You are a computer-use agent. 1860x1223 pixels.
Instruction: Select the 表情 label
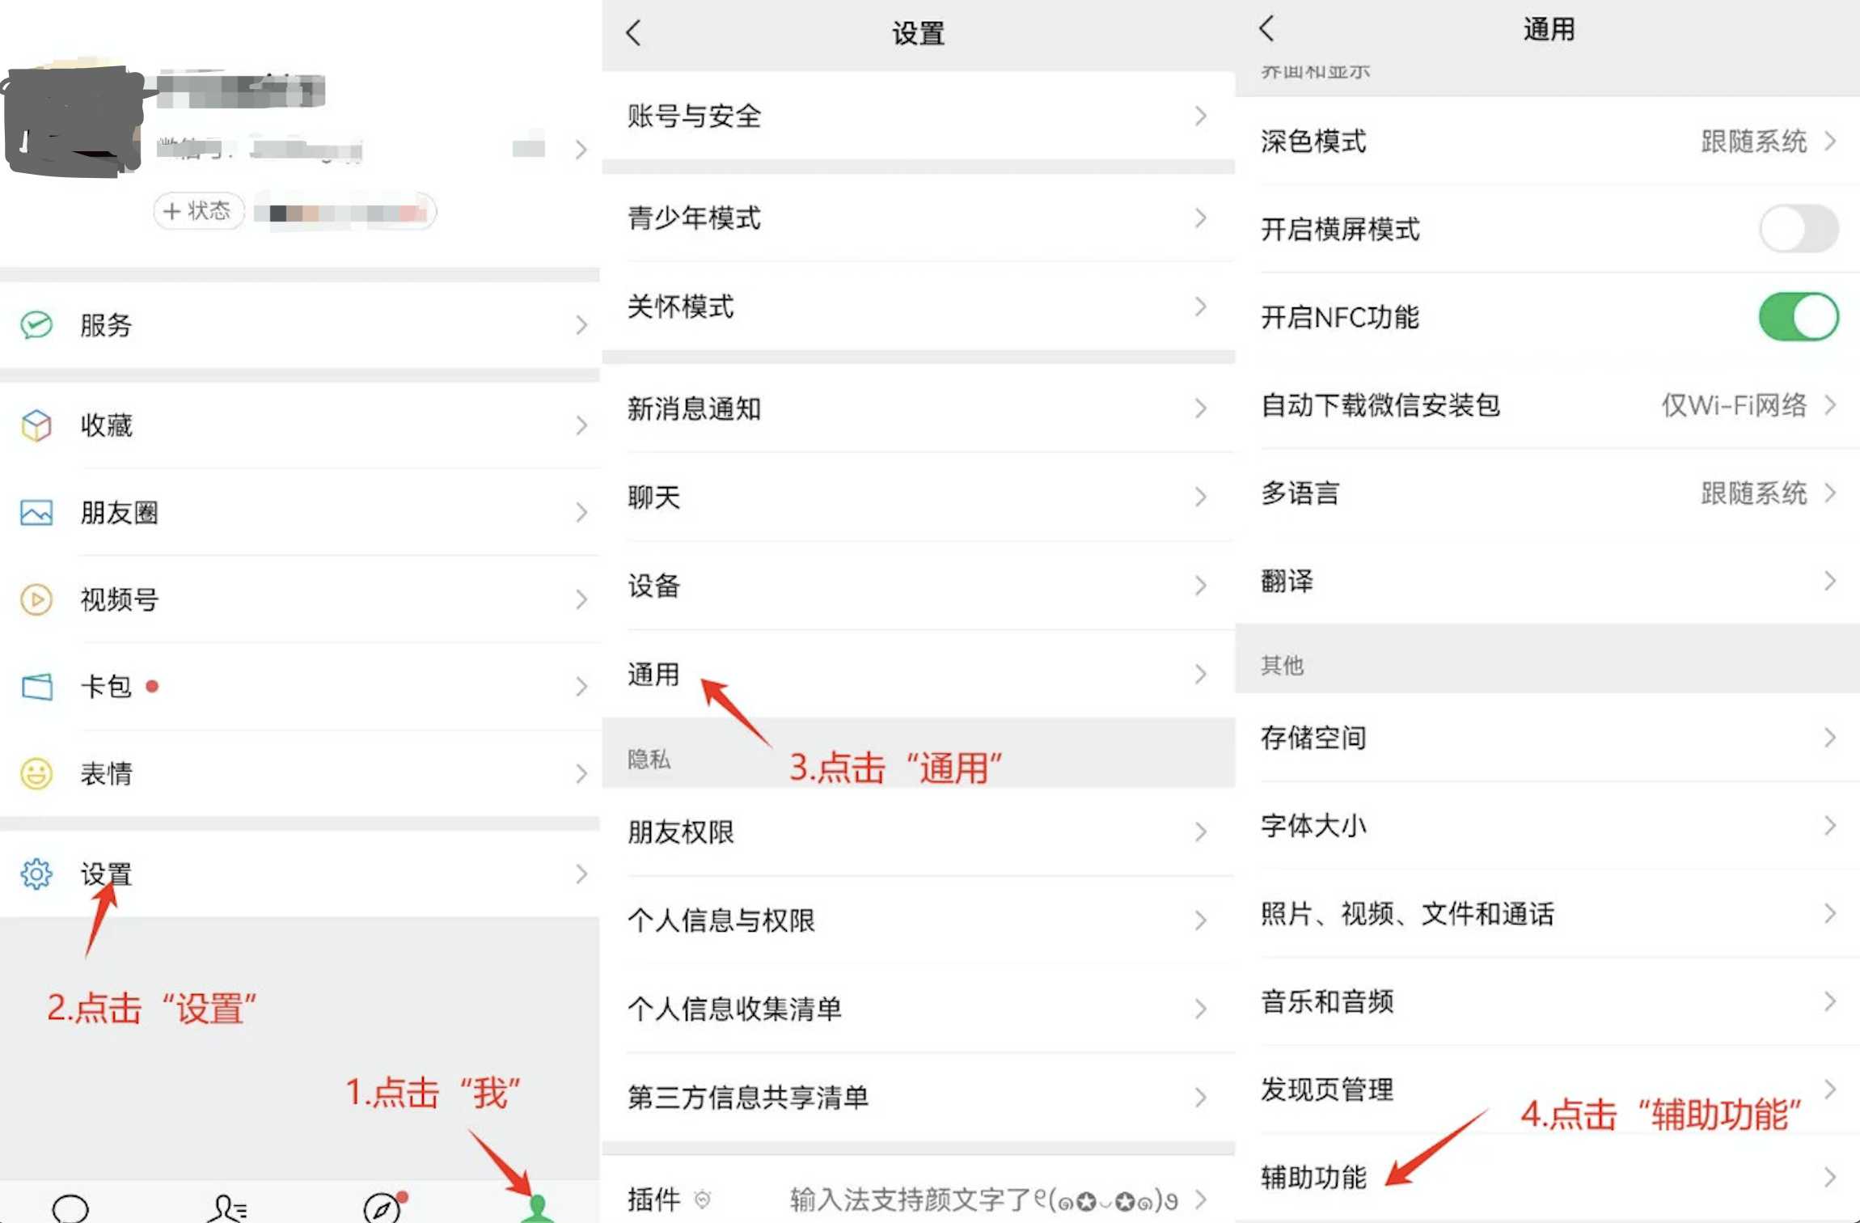pyautogui.click(x=106, y=774)
